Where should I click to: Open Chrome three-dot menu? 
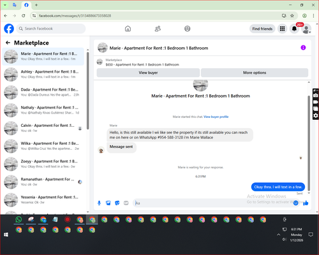[x=313, y=16]
